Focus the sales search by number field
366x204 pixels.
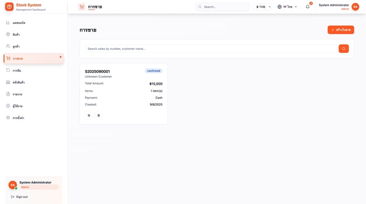coord(211,49)
